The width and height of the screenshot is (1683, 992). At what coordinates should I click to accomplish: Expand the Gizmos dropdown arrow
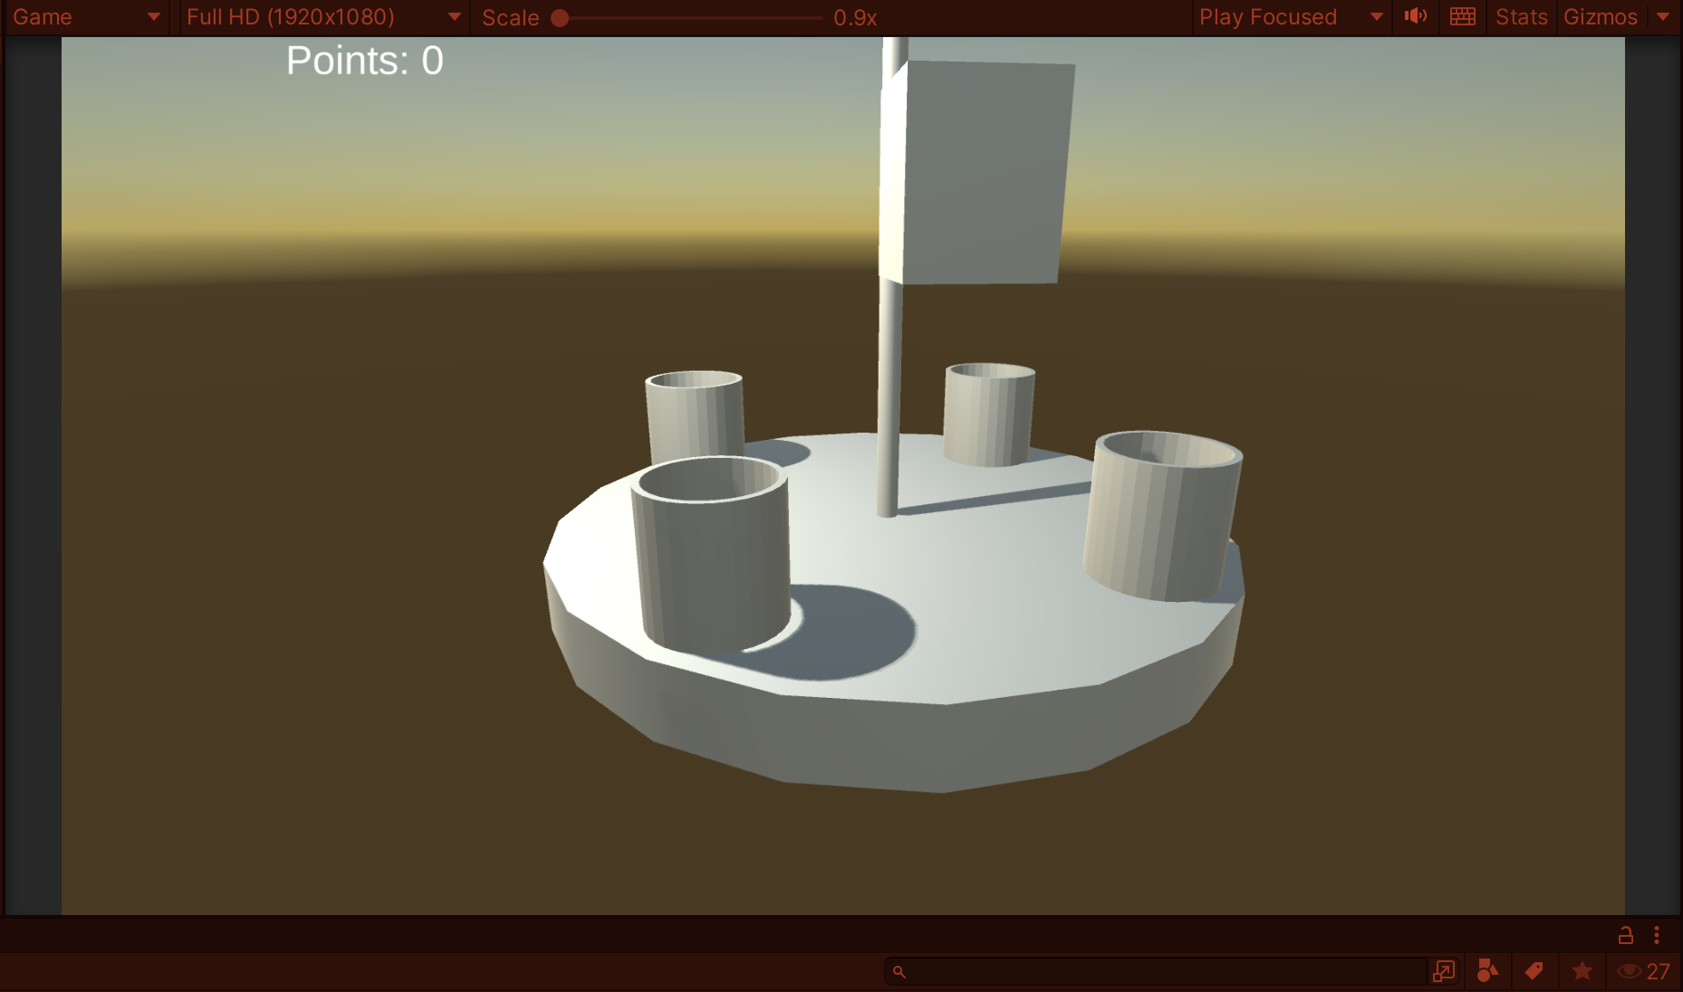[x=1663, y=16]
